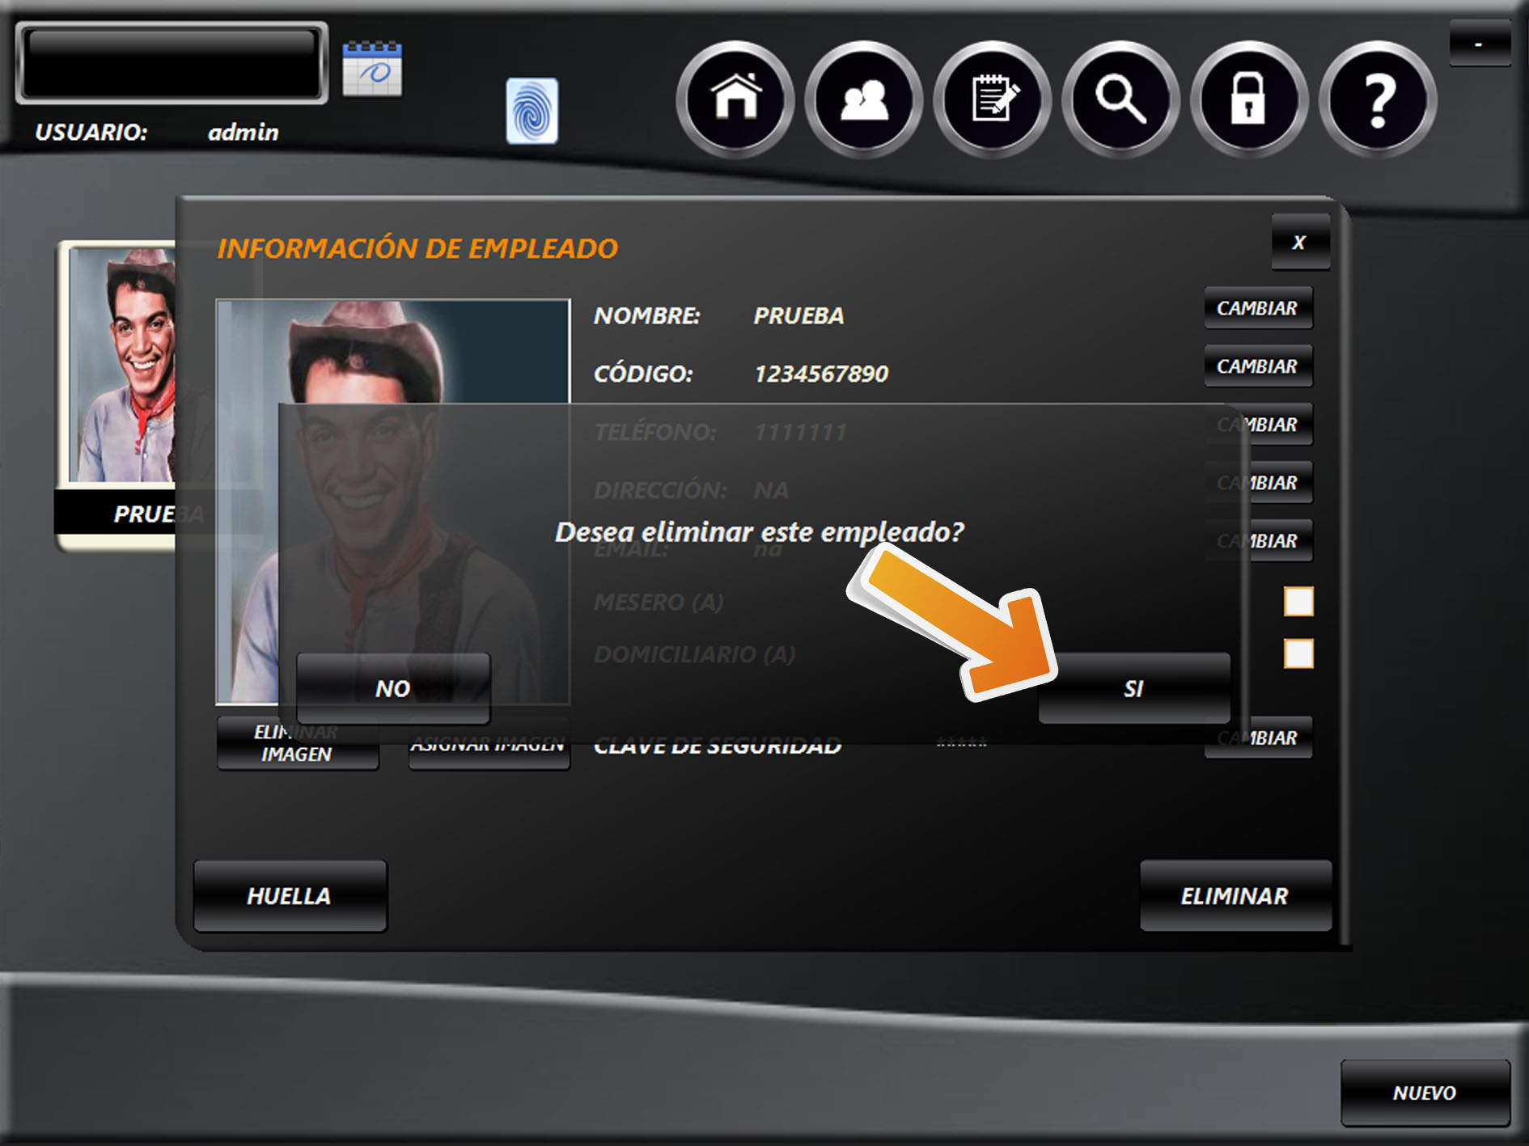
Task: Click the Home icon in top toolbar
Action: click(735, 99)
